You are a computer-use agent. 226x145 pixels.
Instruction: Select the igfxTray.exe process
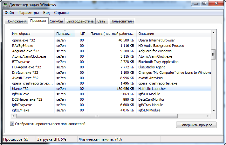111,105
